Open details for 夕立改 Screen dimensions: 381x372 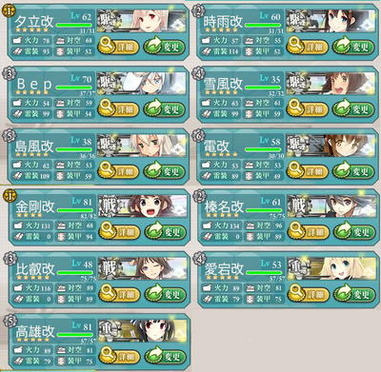pos(118,47)
